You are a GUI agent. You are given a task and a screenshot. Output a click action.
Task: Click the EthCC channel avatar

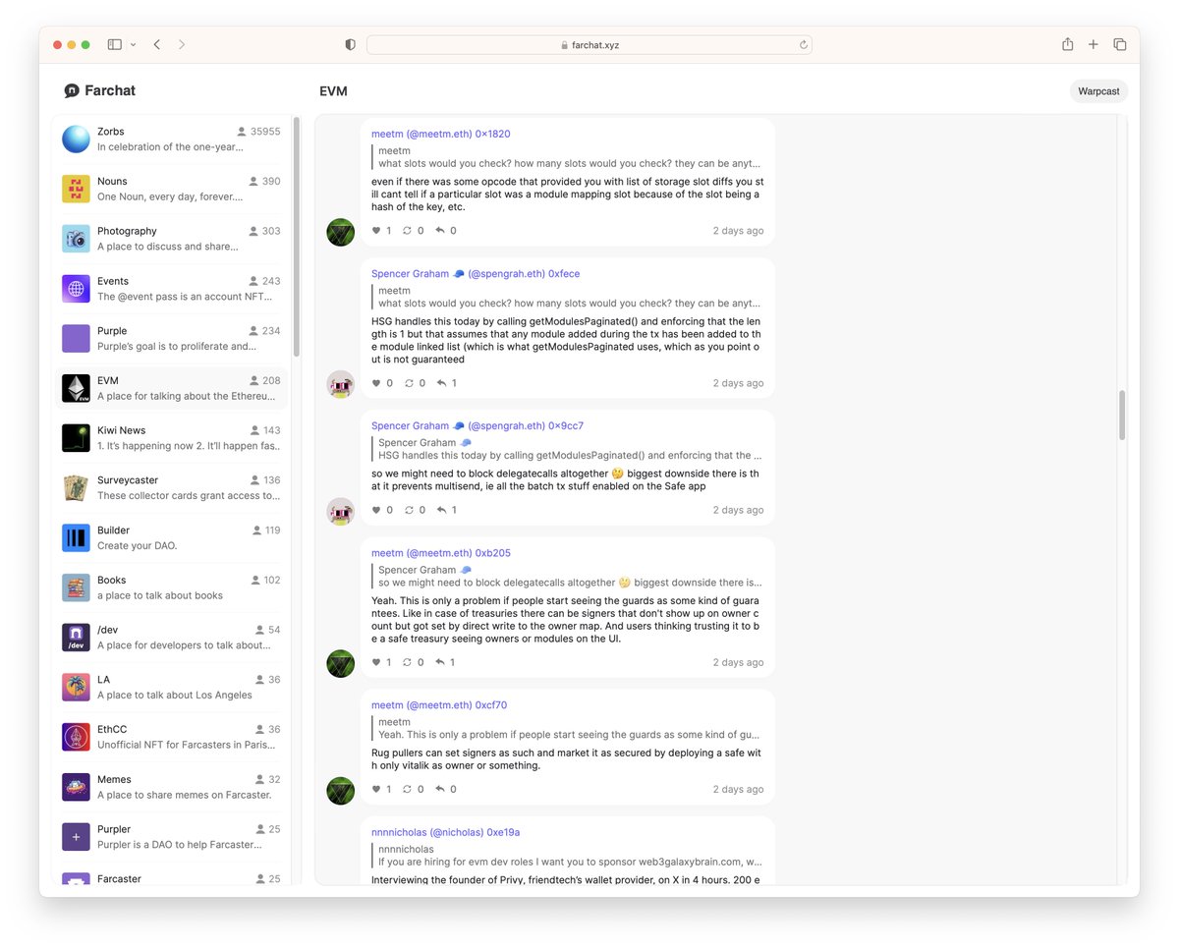tap(76, 737)
